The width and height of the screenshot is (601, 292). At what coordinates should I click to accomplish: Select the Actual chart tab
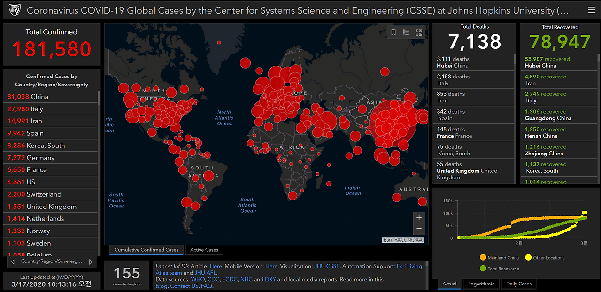point(449,284)
